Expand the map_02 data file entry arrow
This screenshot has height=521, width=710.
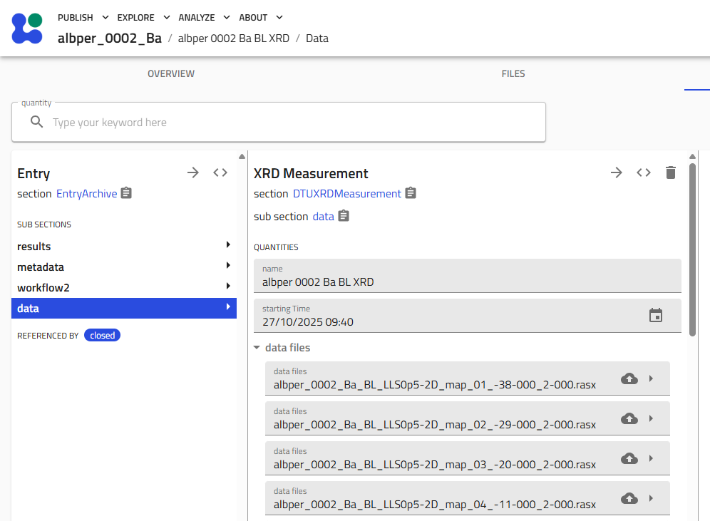(x=651, y=418)
